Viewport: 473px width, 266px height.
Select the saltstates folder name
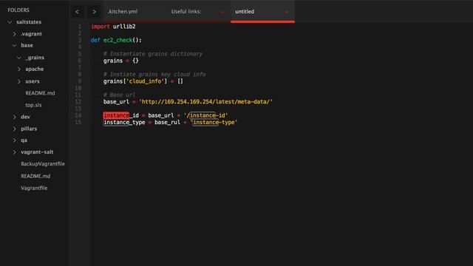pos(29,22)
